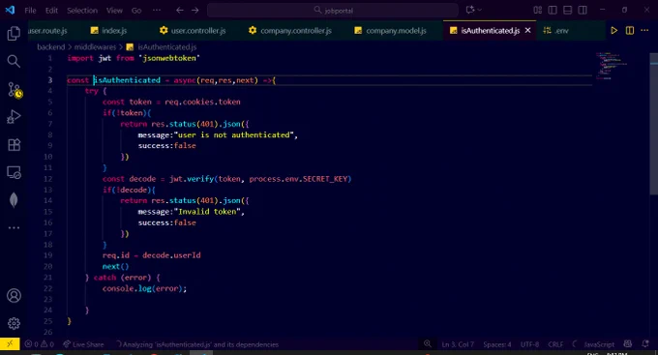Click Ln 3, Col 7 to go to line
This screenshot has height=355, width=658.
point(458,344)
